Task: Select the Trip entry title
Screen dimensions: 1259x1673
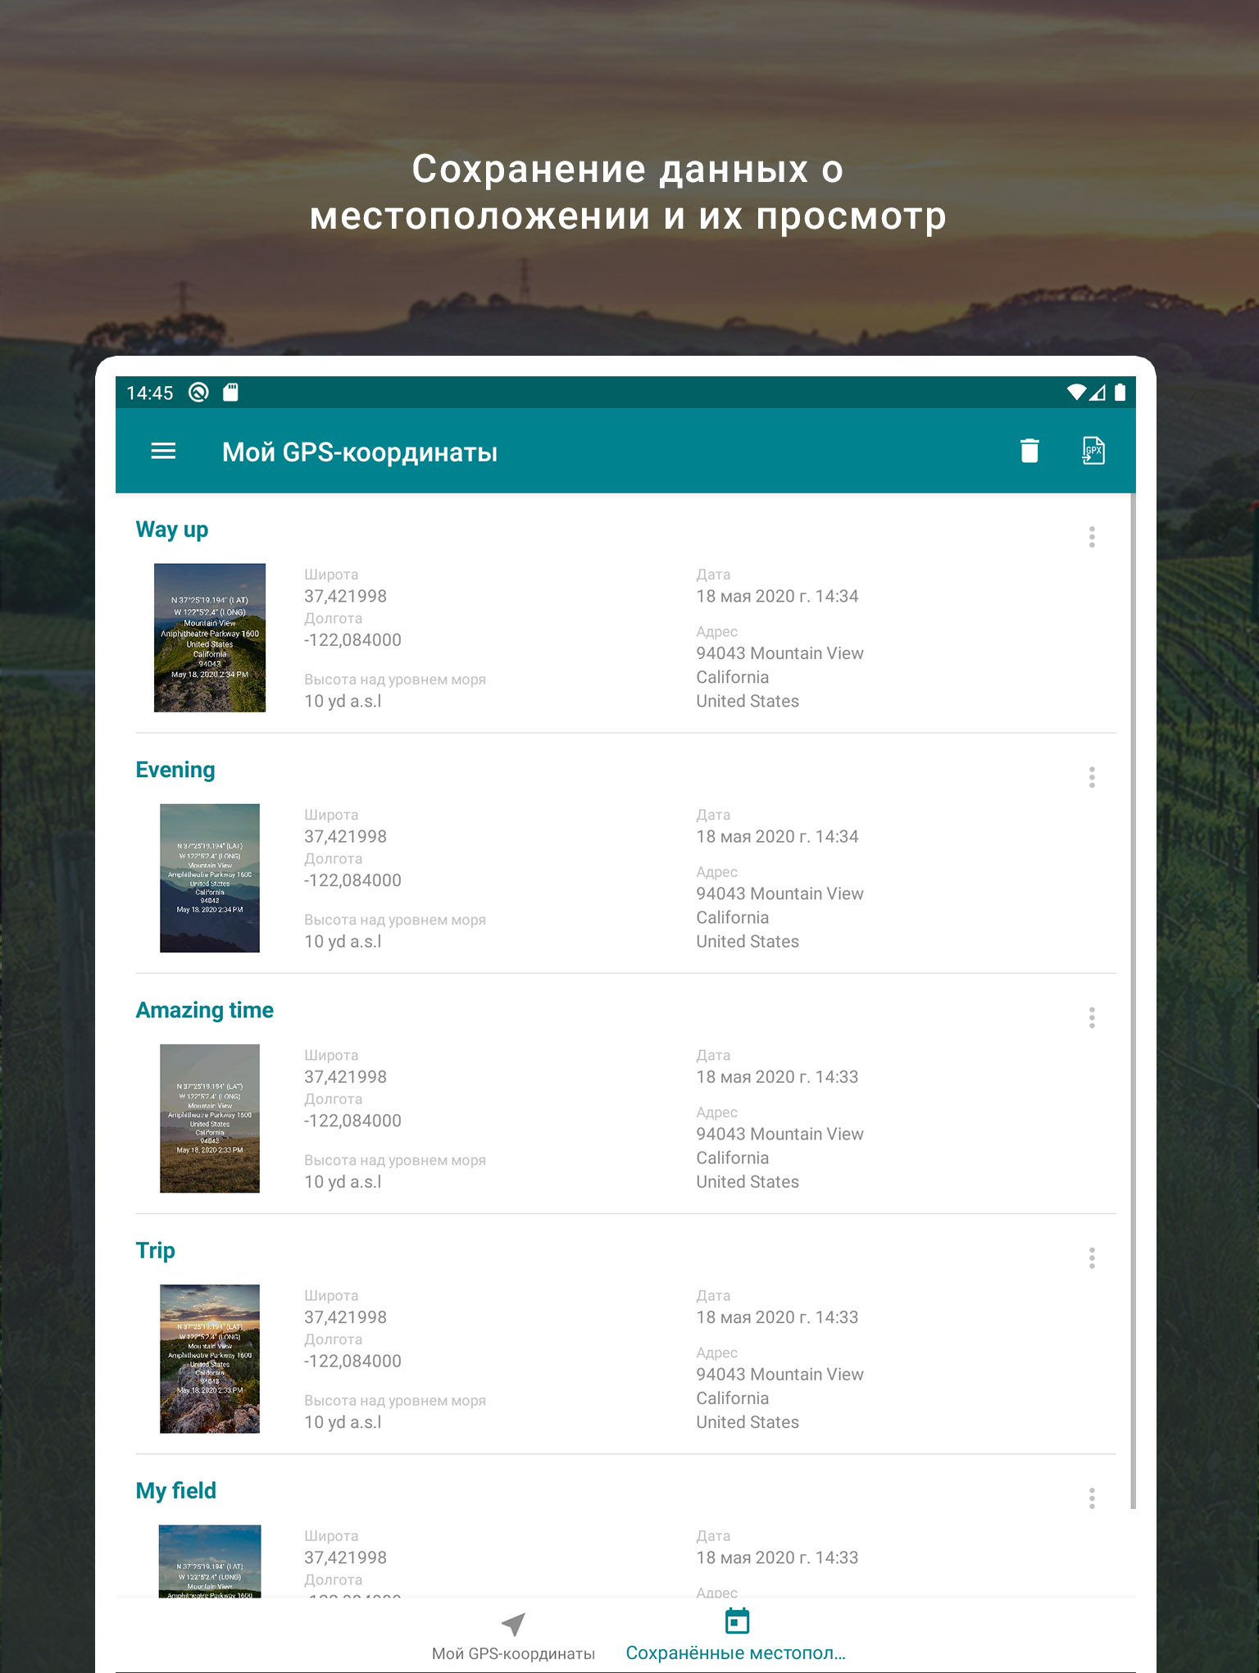Action: click(x=156, y=1251)
